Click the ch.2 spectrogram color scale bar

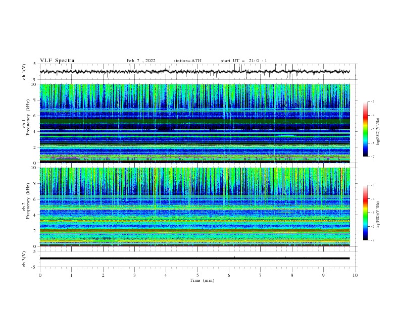tap(365, 213)
